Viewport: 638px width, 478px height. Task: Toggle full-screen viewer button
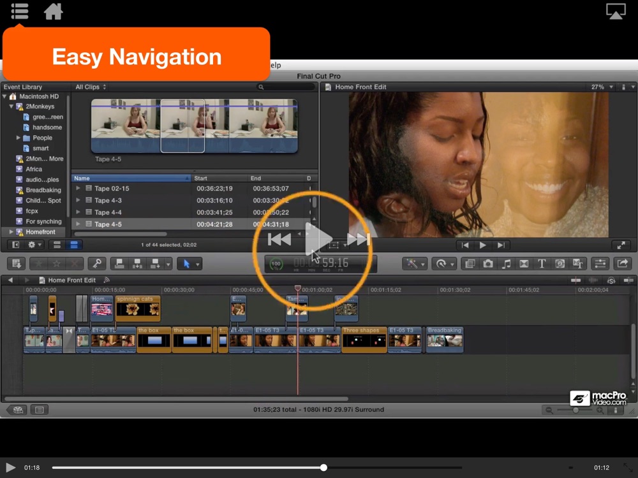[x=621, y=245]
